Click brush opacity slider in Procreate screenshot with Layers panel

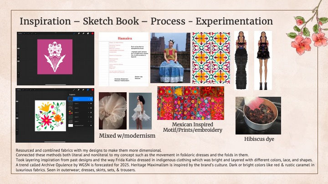point(17,118)
